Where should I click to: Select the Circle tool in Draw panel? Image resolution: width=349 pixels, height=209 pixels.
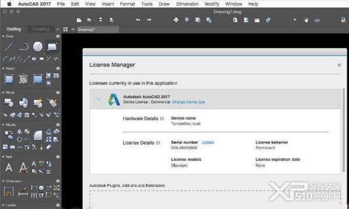[38, 46]
